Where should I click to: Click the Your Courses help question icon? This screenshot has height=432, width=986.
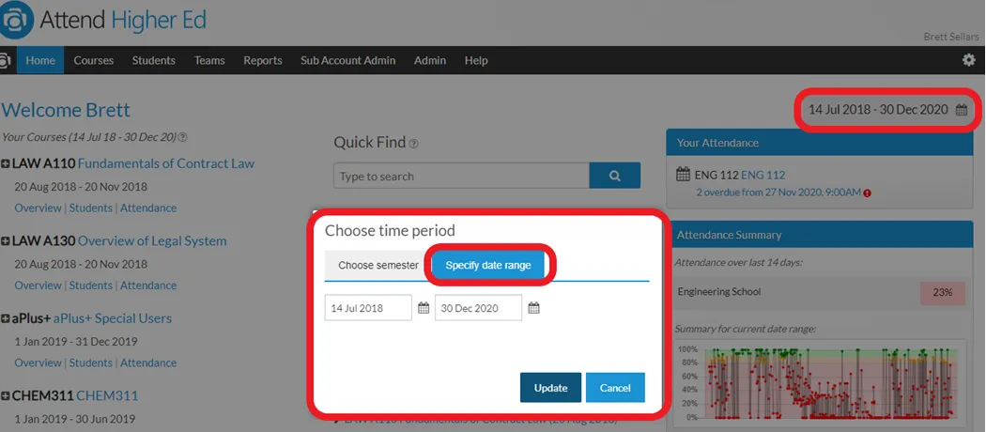point(183,137)
